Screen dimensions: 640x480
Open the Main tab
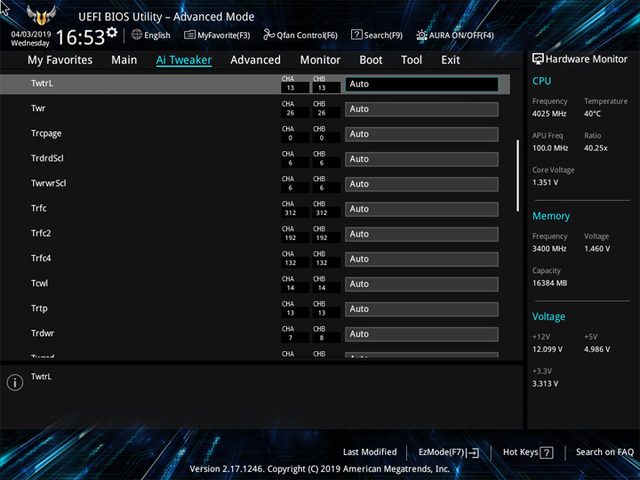(124, 60)
